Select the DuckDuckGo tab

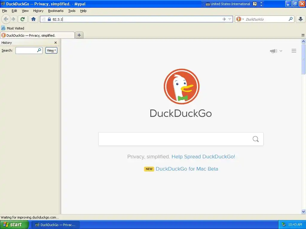pyautogui.click(x=37, y=35)
